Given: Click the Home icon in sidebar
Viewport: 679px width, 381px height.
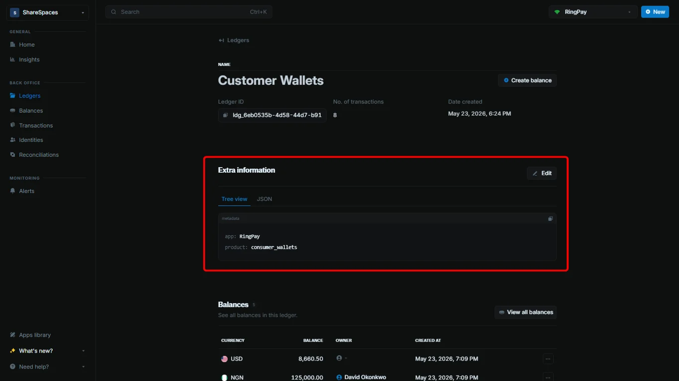Looking at the screenshot, I should pos(13,45).
